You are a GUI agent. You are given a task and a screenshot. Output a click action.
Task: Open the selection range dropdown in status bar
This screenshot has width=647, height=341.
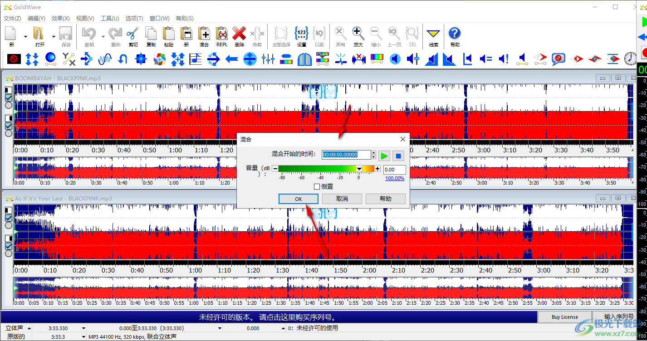coord(219,328)
